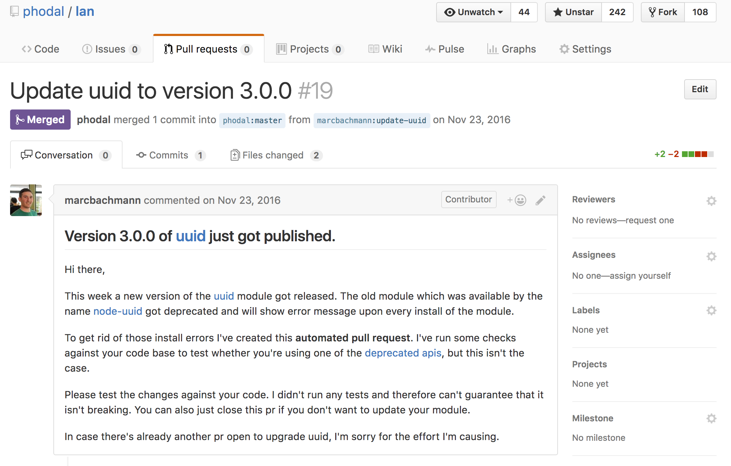Click the comment date Nov 23, 2016
Screen dimensions: 731x466
point(249,200)
